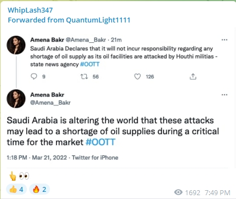This screenshot has height=199, width=236.
Task: Click the eye views icon near 1692
Action: 178,192
